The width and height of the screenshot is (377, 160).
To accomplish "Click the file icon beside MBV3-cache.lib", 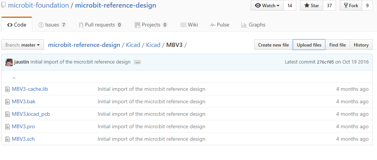I will point(7,89).
